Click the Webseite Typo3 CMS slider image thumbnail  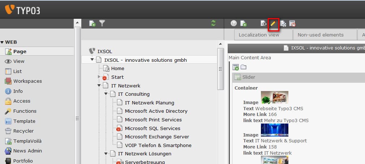point(274,97)
